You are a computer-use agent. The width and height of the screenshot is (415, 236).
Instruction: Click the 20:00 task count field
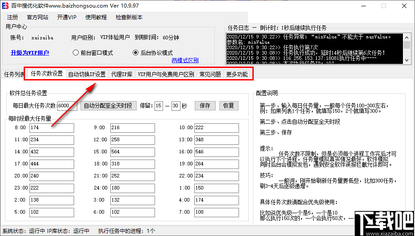point(52,176)
